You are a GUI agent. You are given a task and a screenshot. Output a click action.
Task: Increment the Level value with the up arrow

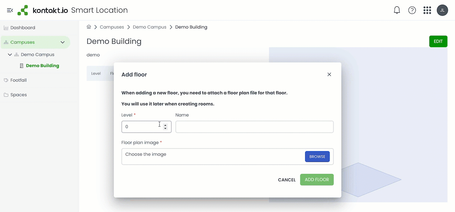pos(165,125)
